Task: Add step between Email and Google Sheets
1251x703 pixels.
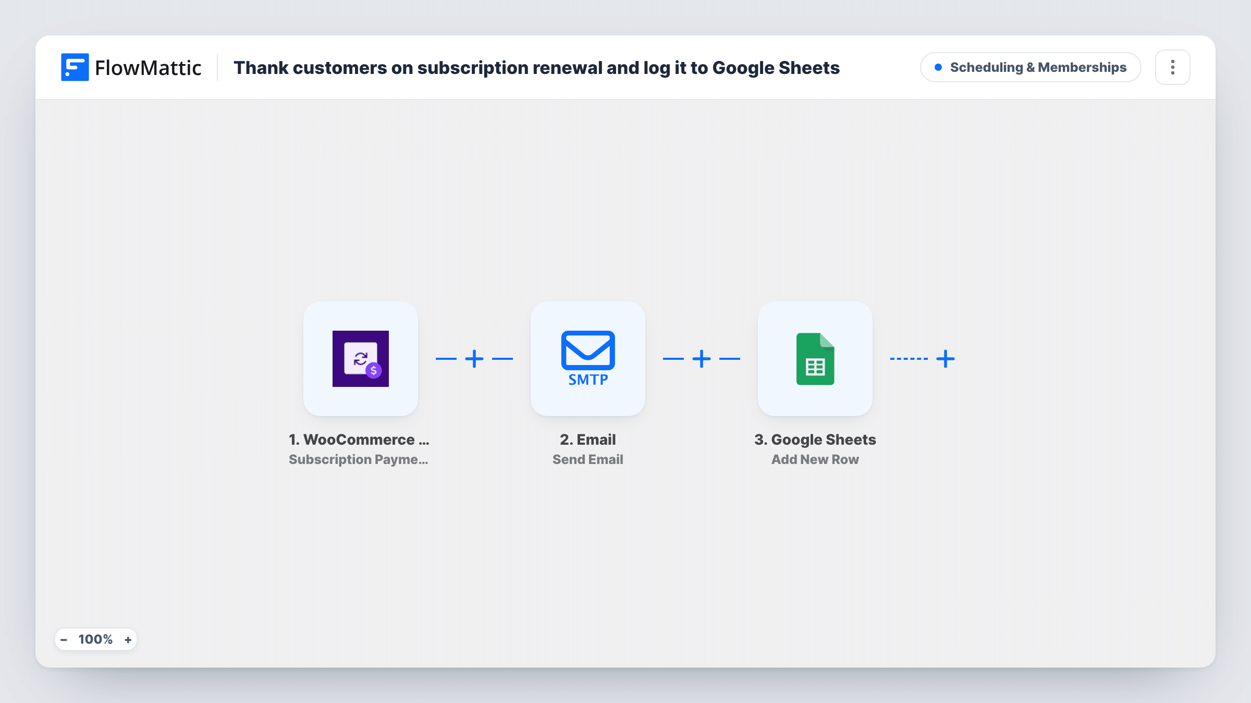Action: (x=702, y=359)
